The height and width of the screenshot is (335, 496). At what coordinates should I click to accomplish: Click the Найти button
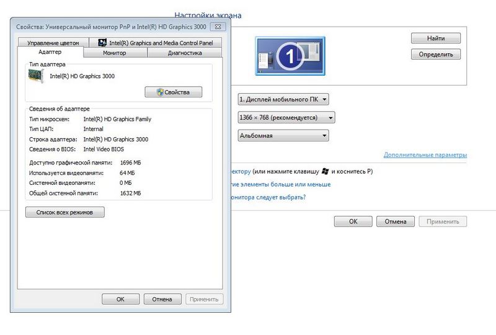point(435,38)
